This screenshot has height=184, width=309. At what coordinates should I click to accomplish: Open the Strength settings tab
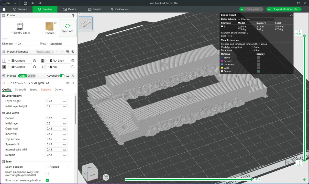point(20,89)
